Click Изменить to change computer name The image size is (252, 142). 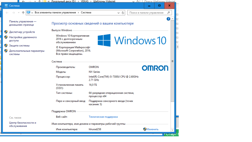[152, 129]
